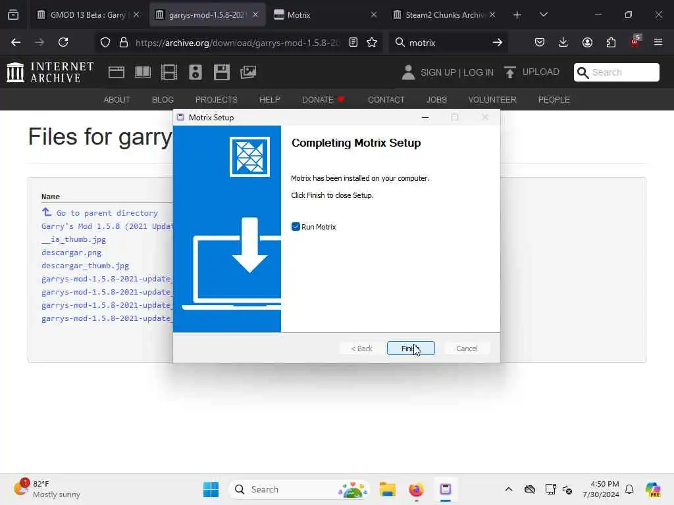Open the extensions puzzle icon
The height and width of the screenshot is (505, 674).
[x=611, y=42]
